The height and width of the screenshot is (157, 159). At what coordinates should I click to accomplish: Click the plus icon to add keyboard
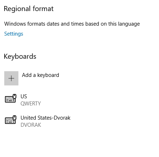[11, 78]
